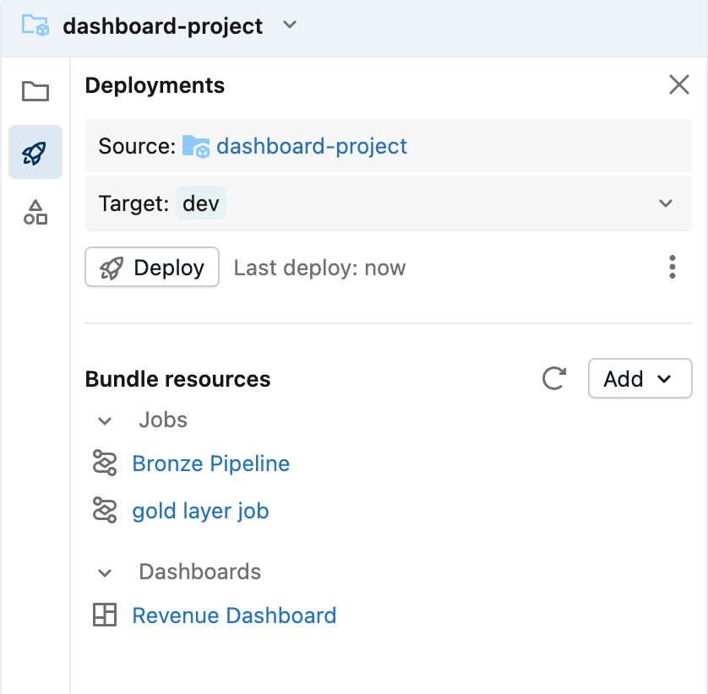Select the dev target tag
Screen dimensions: 708x694
coord(201,203)
